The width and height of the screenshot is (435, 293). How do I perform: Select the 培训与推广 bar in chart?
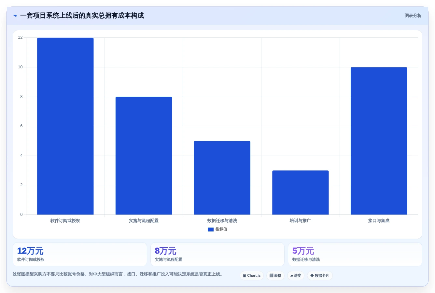301,192
